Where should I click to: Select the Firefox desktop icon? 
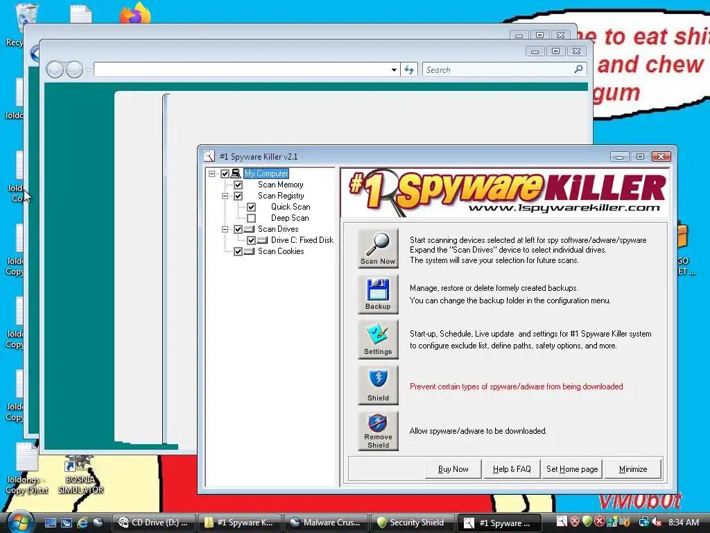point(135,14)
